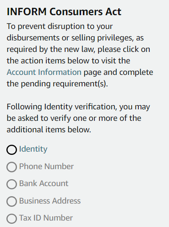
Task: Select the Business Address radio circle
Action: pyautogui.click(x=11, y=201)
